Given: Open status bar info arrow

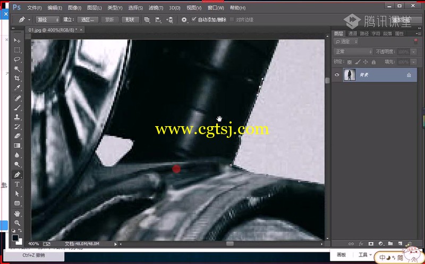Looking at the screenshot, I should pos(115,244).
